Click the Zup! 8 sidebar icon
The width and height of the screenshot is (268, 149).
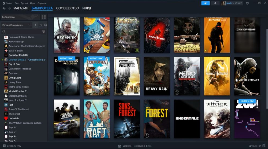click(6, 136)
